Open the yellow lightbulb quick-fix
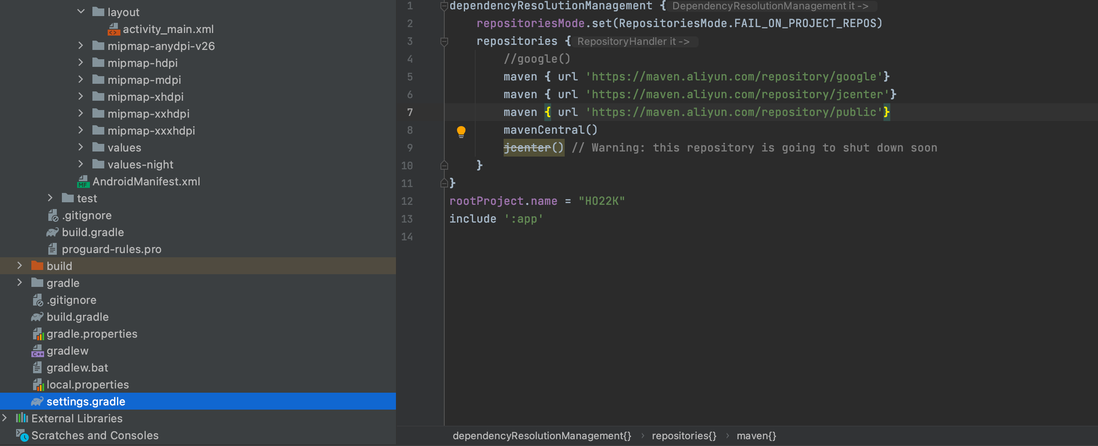 tap(461, 132)
